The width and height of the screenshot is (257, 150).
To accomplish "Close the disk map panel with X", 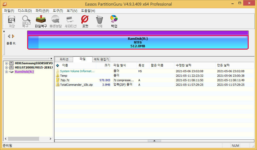I will coord(4,31).
